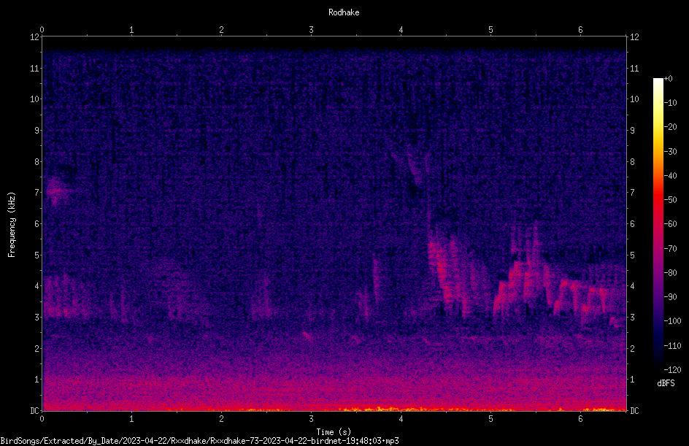Click the 3-second mark on top axis
Screen dimensions: 689x446
[x=311, y=30]
